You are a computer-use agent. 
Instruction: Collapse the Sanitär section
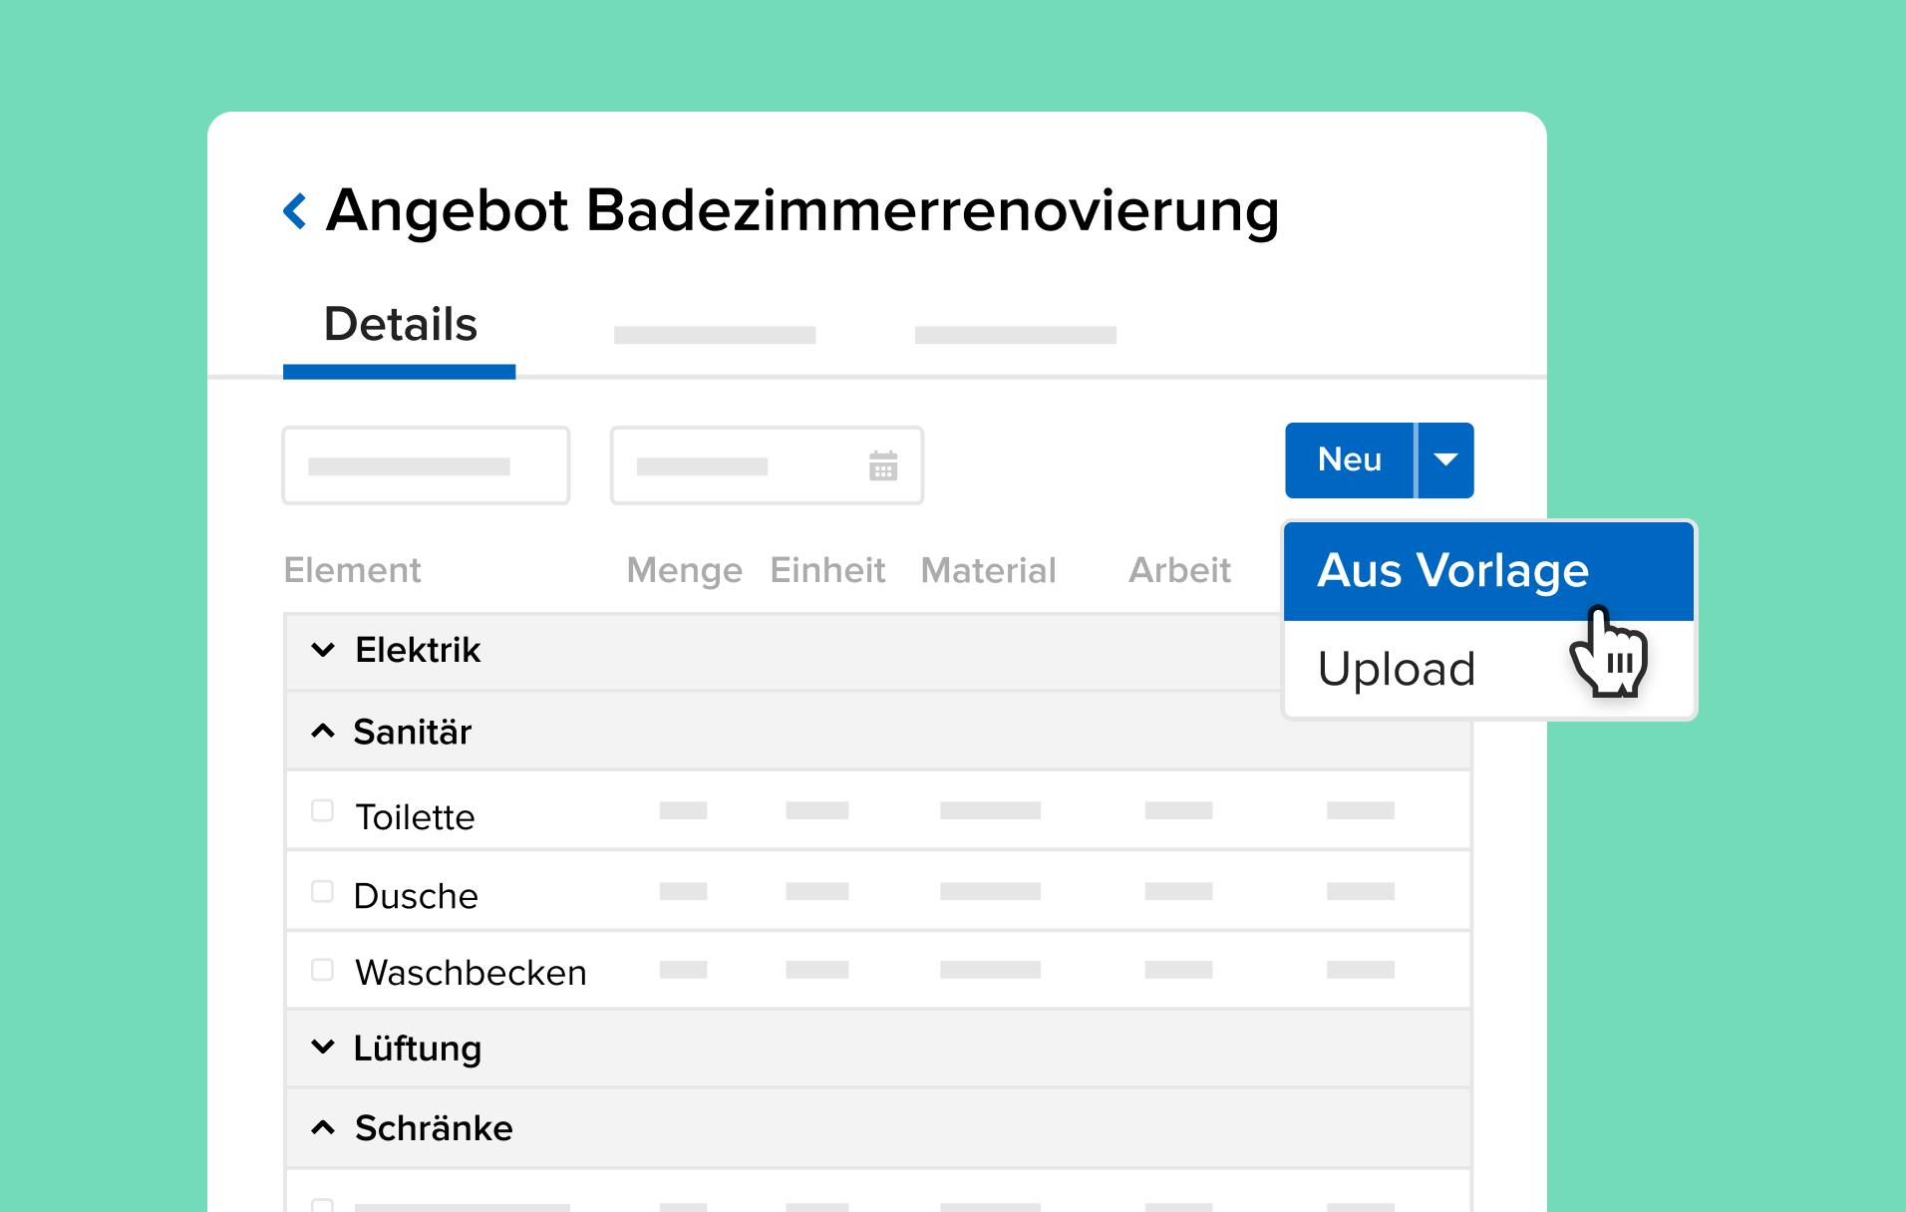pos(323,732)
